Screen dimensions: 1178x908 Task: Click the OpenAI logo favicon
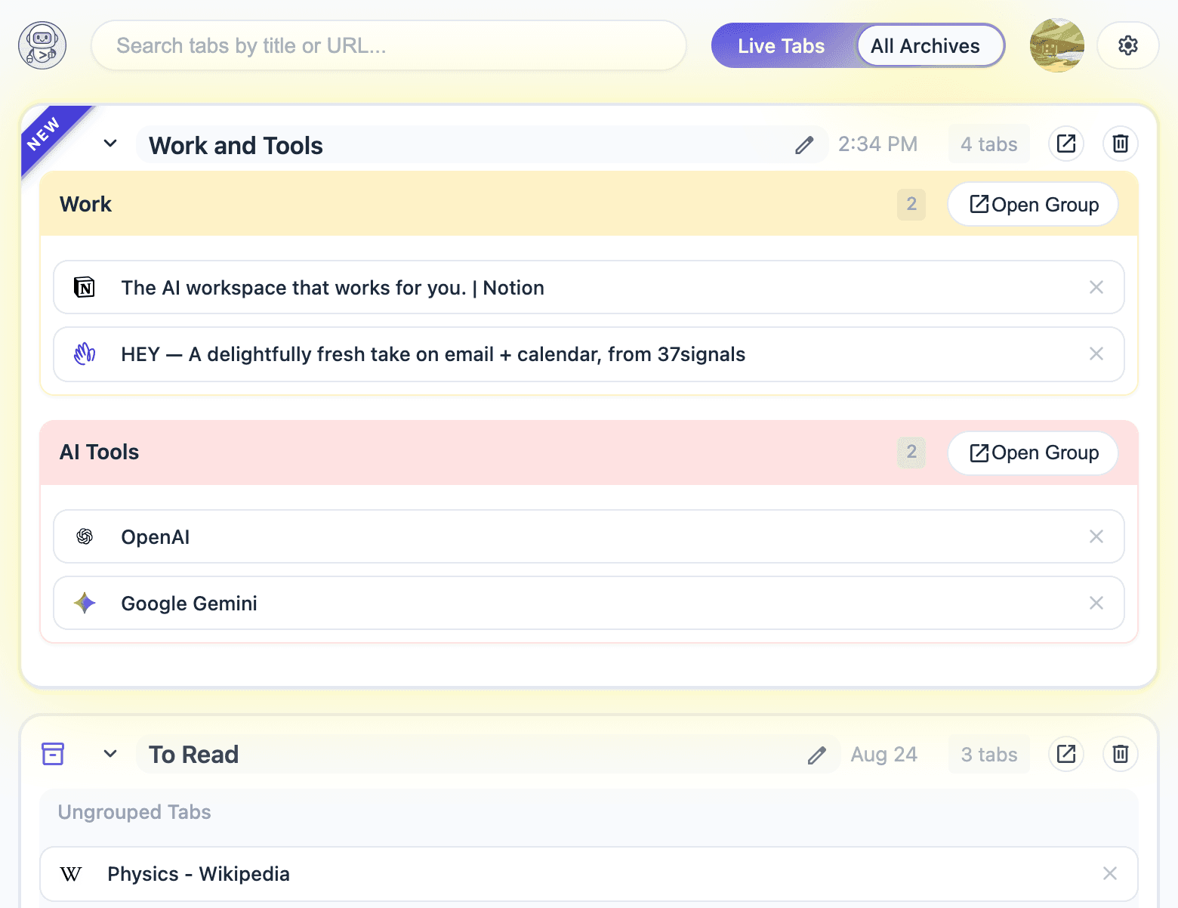click(x=85, y=536)
